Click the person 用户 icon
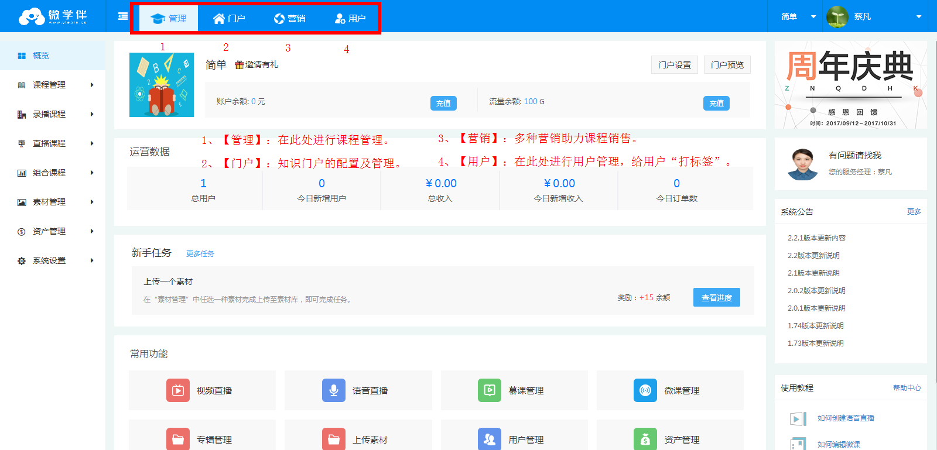The height and width of the screenshot is (450, 937). [x=340, y=19]
